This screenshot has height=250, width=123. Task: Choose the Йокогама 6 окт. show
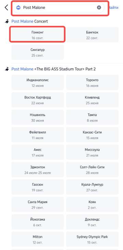coord(38,222)
